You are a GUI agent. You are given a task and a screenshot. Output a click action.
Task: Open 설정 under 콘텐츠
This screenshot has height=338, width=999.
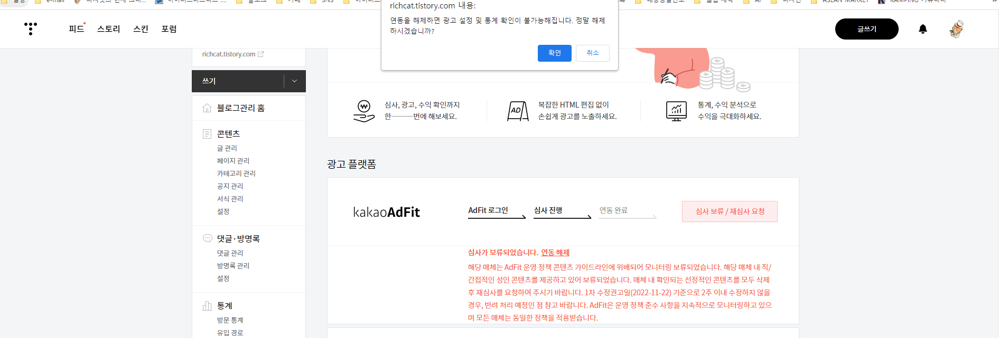point(223,211)
